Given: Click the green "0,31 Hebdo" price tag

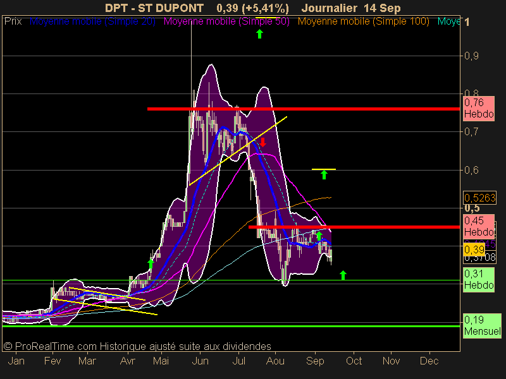Looking at the screenshot, I should [x=479, y=280].
